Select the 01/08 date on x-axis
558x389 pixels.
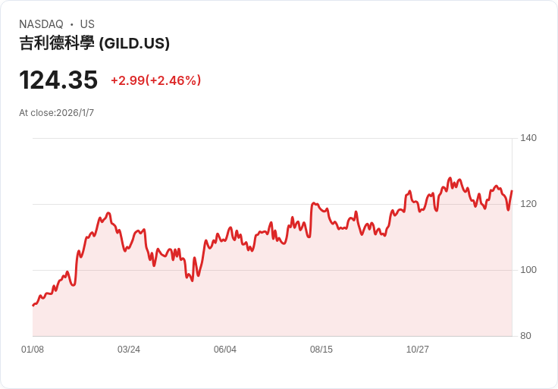tap(33, 350)
